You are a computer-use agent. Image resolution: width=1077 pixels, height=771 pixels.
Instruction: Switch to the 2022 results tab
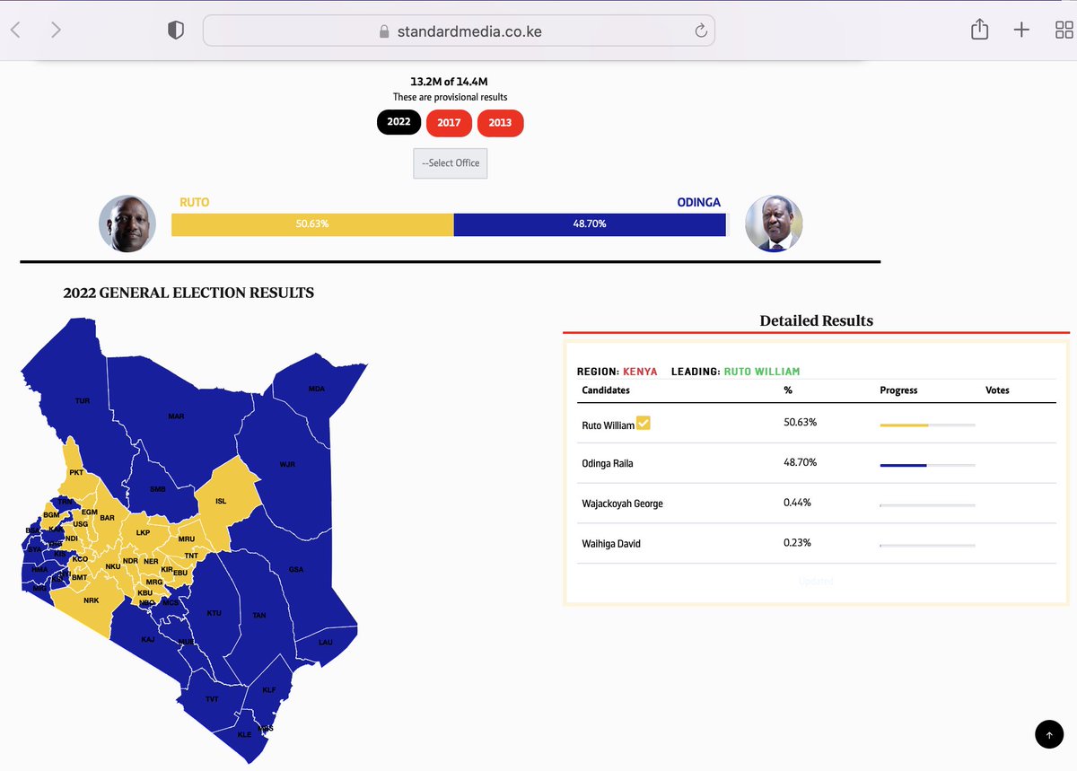398,122
